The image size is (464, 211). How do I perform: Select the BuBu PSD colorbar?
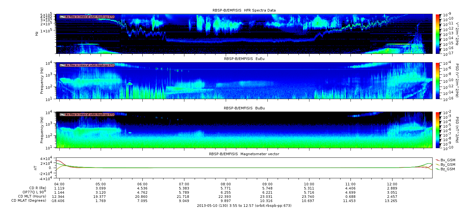(437, 130)
